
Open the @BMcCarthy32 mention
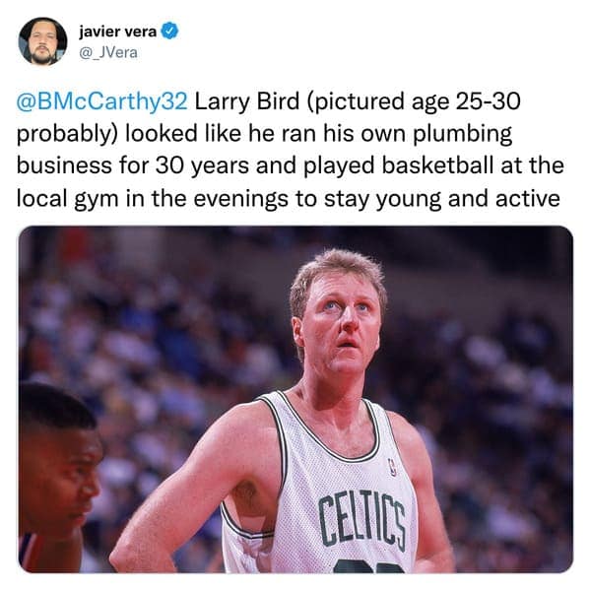pyautogui.click(x=101, y=101)
